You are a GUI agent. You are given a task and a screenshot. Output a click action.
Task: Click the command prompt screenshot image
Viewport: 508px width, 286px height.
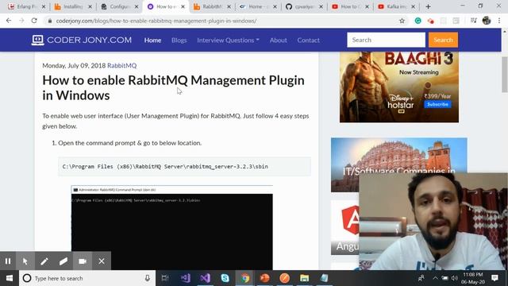(x=172, y=227)
